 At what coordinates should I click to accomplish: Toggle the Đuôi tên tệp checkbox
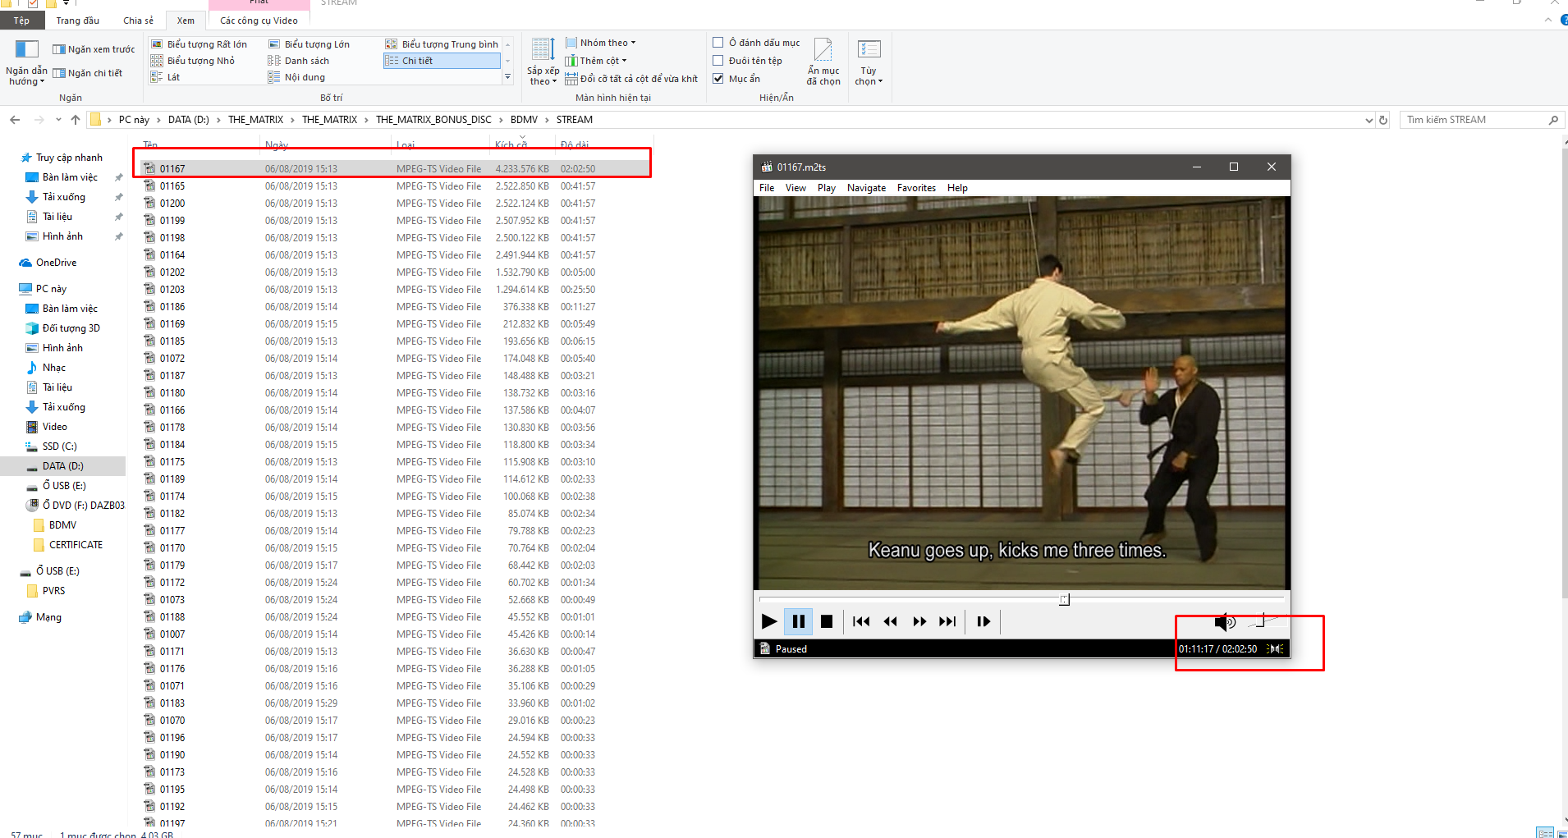click(x=718, y=61)
